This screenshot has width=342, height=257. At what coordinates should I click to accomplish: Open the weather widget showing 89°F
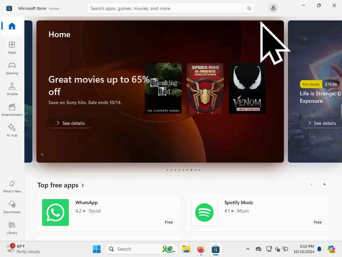coord(23,249)
